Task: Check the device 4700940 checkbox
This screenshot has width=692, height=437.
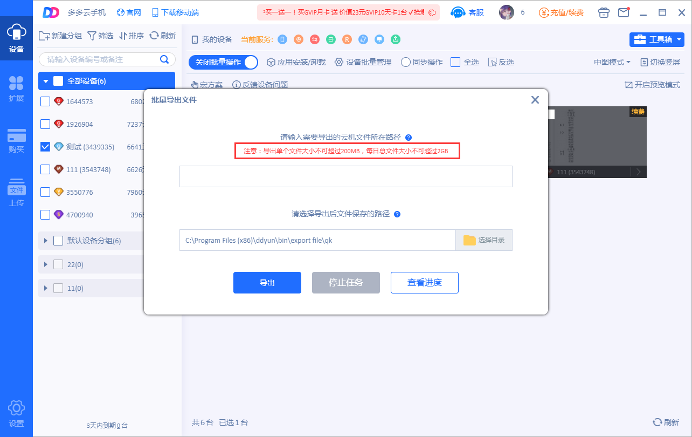Action: point(45,215)
